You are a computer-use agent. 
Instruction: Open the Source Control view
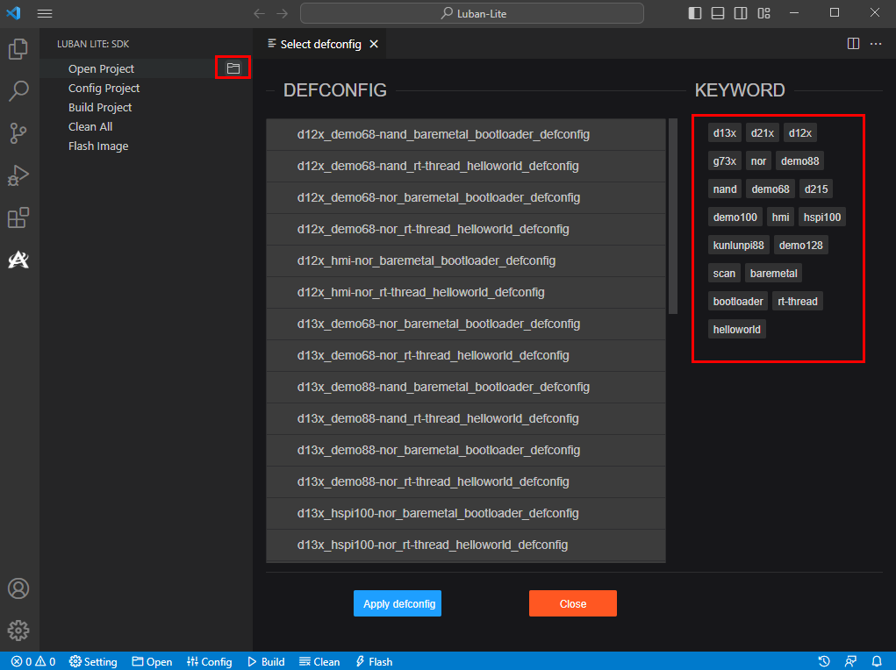(18, 132)
